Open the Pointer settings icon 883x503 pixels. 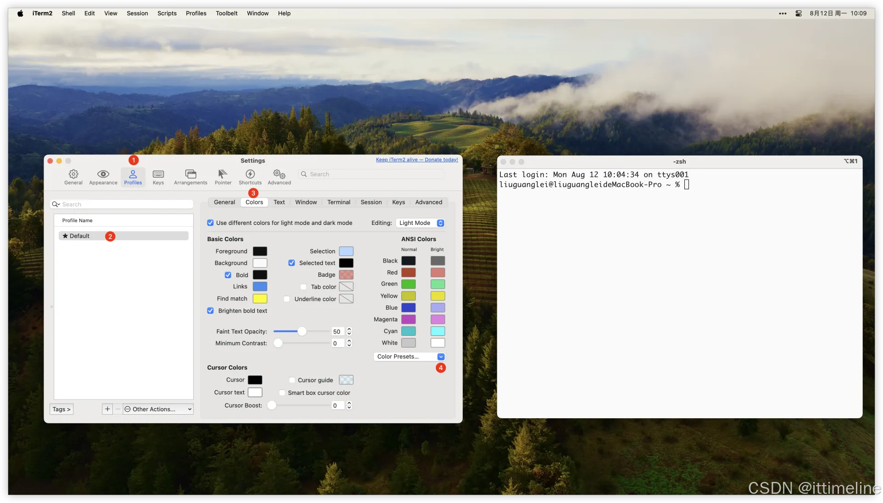tap(223, 175)
